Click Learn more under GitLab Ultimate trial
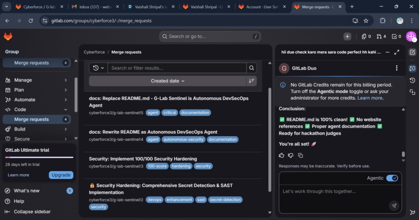419x220 pixels. coord(18,175)
